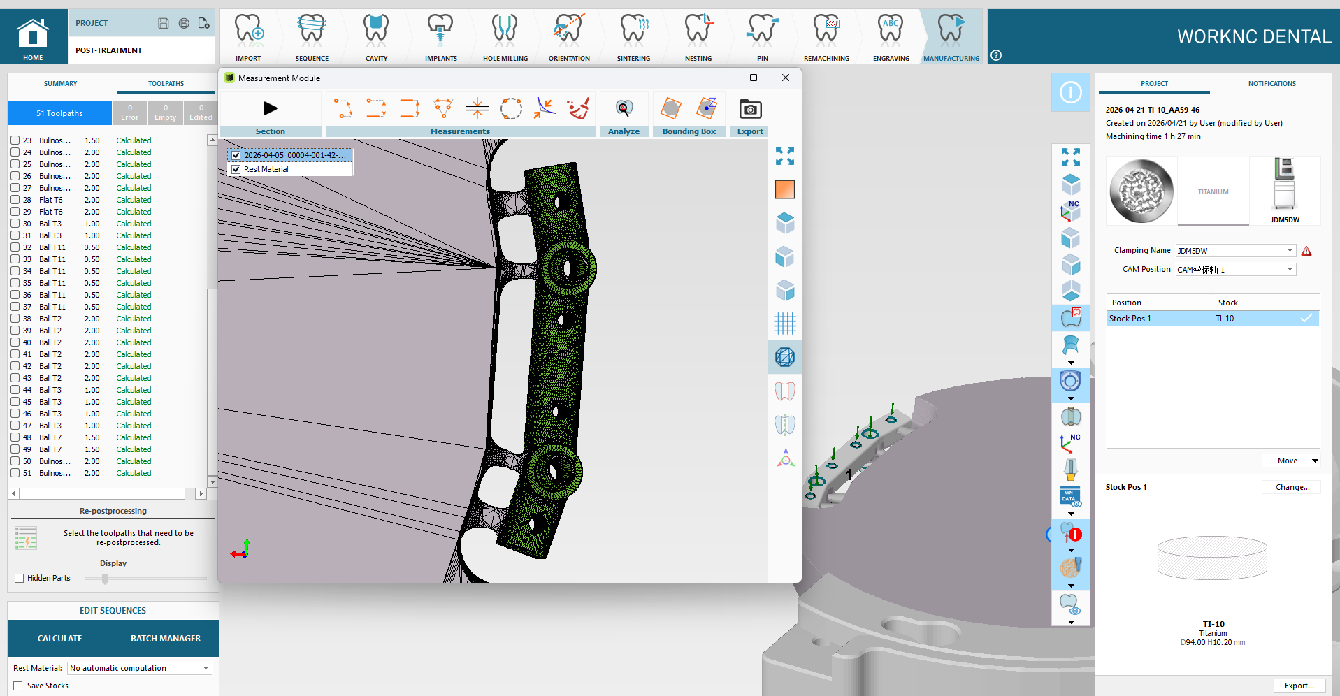The width and height of the screenshot is (1340, 696).
Task: Open the Engraving step
Action: coord(891,36)
